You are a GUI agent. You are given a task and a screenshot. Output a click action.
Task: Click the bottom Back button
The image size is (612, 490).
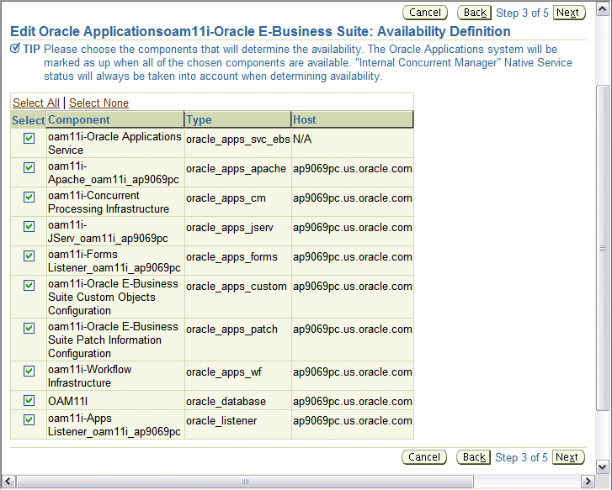point(473,457)
